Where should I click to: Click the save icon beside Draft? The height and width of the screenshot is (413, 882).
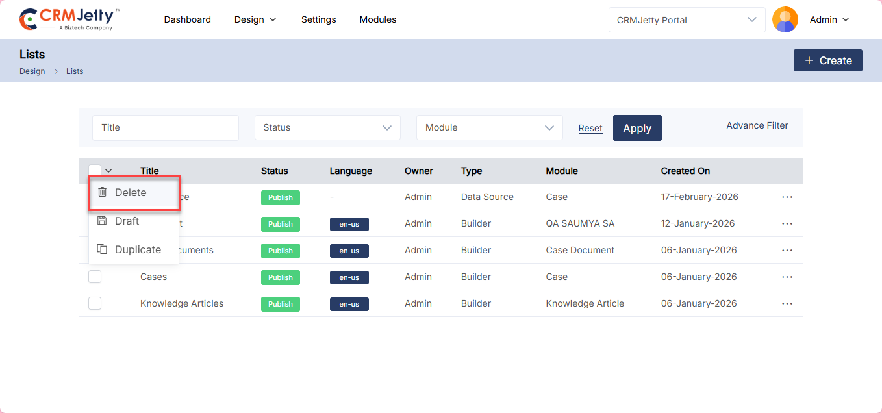point(102,221)
